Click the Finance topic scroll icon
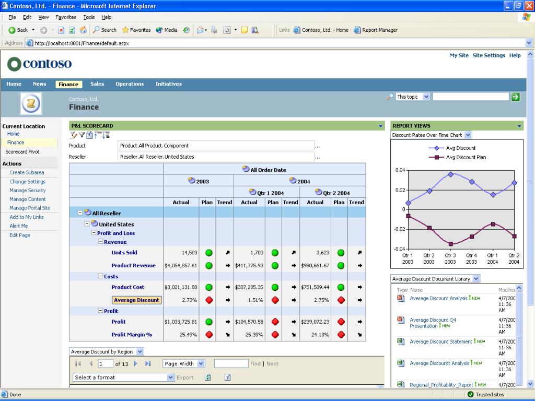Screen dimensions: 535x401 click(x=31, y=103)
